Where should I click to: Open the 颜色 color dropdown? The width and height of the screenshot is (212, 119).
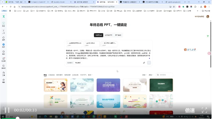151,75
